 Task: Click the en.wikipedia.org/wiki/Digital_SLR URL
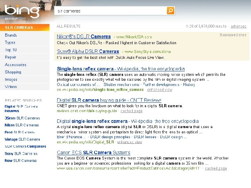[85, 142]
